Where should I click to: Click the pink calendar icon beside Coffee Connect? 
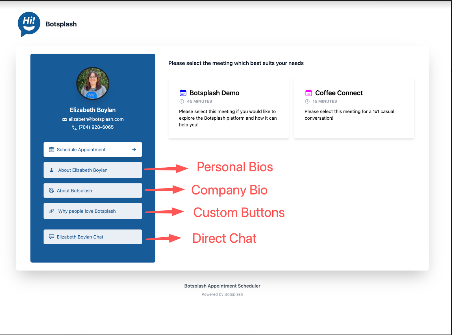coord(308,93)
